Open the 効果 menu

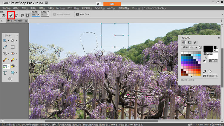(50, 8)
